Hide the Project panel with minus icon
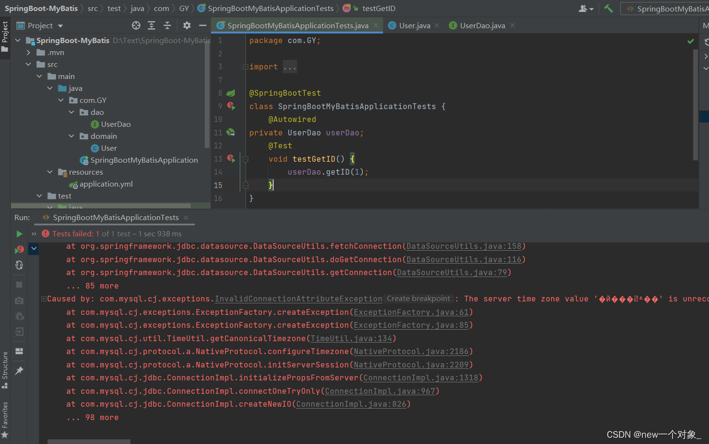The width and height of the screenshot is (709, 444). [203, 25]
